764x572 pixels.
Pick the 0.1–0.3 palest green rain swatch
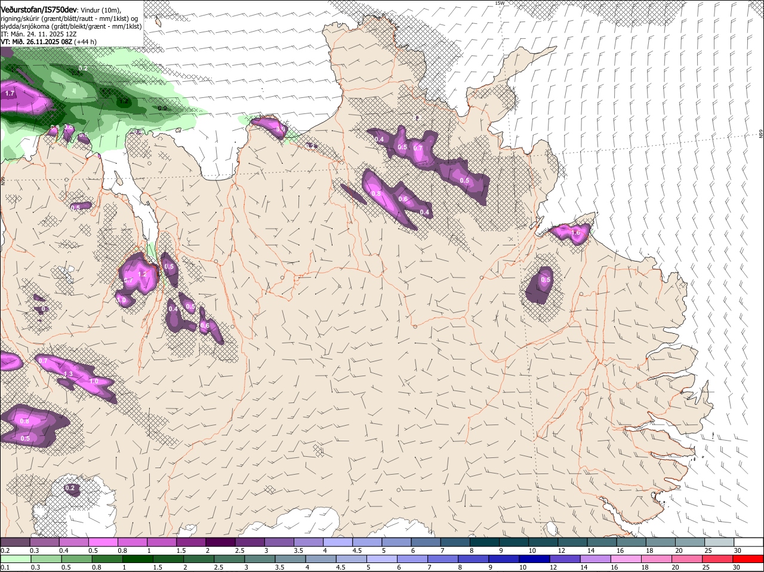[x=15, y=559]
